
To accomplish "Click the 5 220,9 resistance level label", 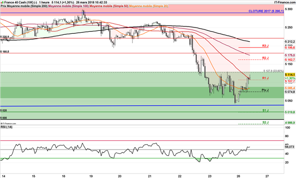I will point(5,37).
